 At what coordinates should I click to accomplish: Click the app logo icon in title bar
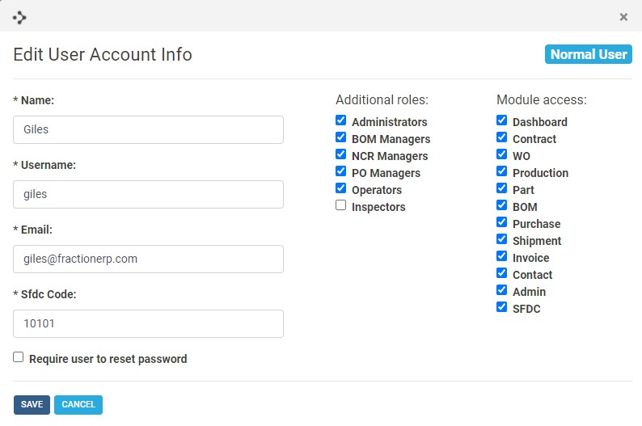pyautogui.click(x=19, y=17)
